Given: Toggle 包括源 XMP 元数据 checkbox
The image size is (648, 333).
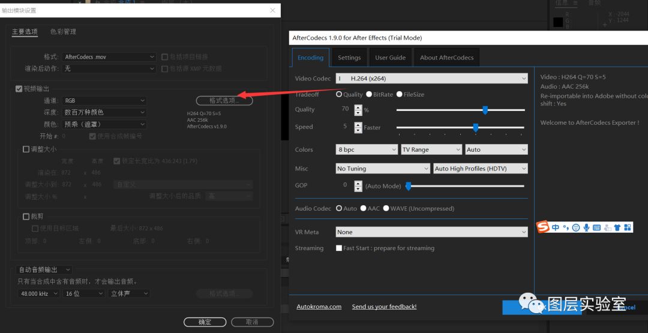Looking at the screenshot, I should (x=164, y=68).
